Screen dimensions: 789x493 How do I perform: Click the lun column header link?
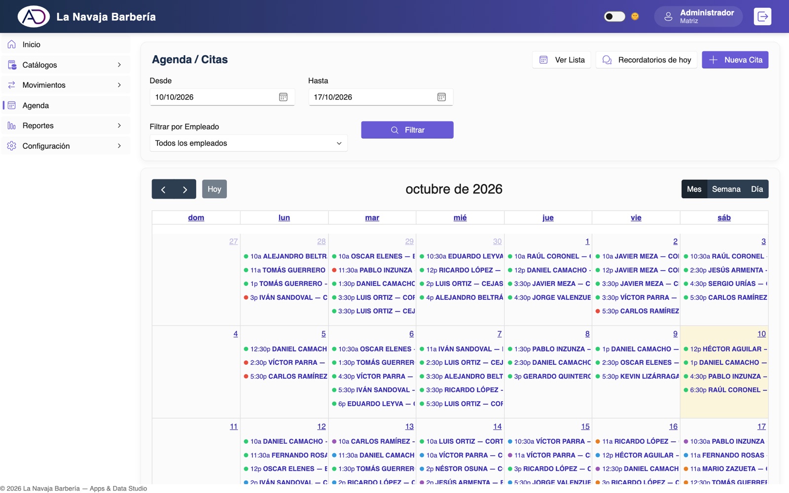pos(284,217)
